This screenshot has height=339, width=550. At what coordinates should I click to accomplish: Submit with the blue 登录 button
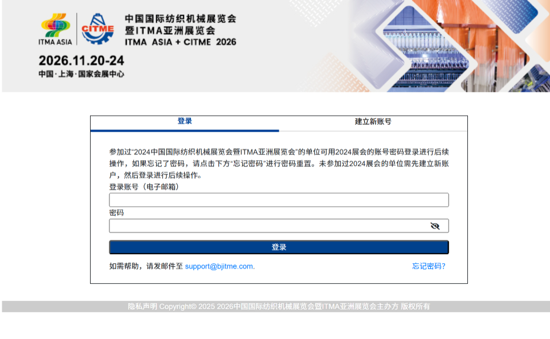279,247
